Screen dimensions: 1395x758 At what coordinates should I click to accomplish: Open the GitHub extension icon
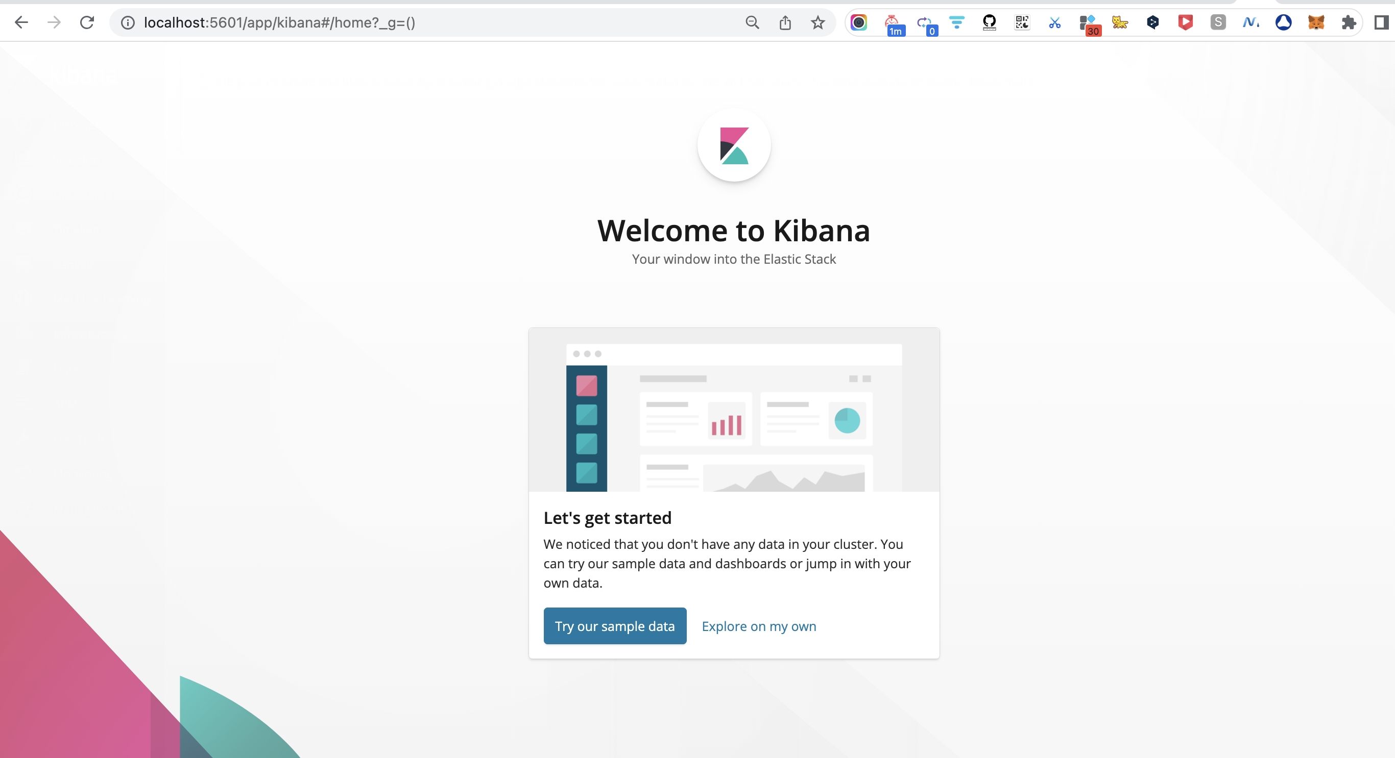point(989,22)
